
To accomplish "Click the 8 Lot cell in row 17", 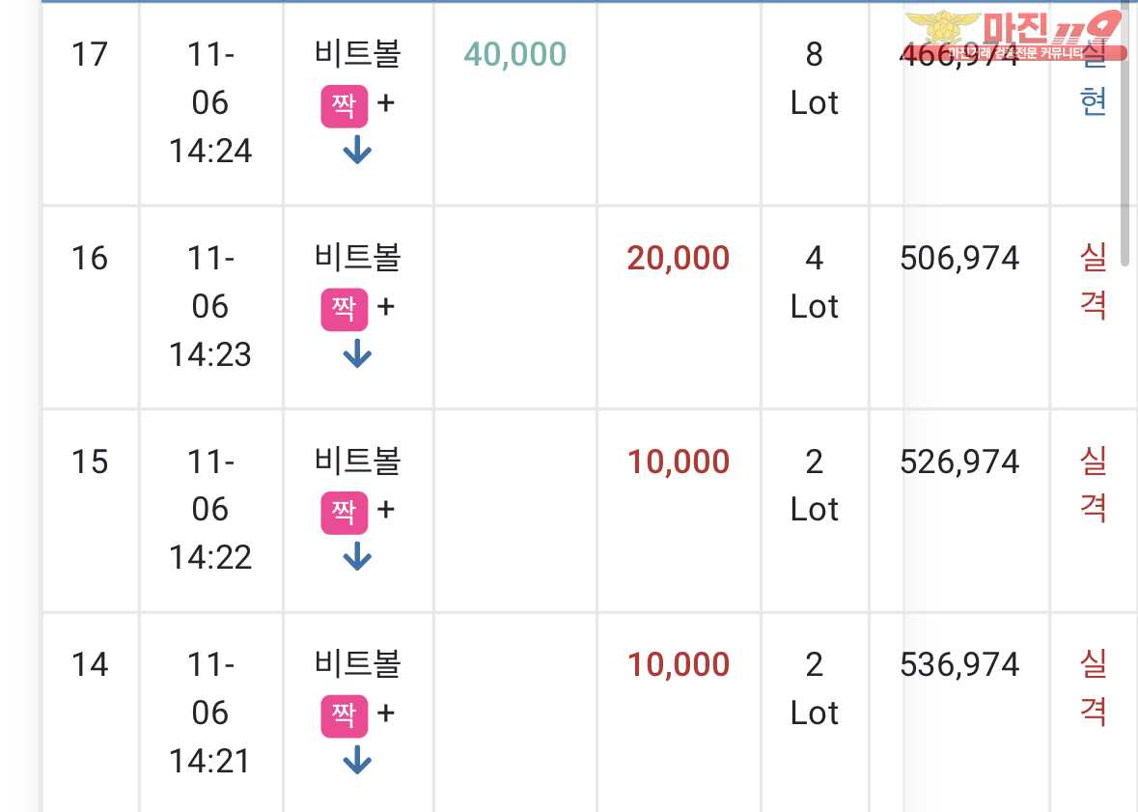I will click(x=815, y=78).
